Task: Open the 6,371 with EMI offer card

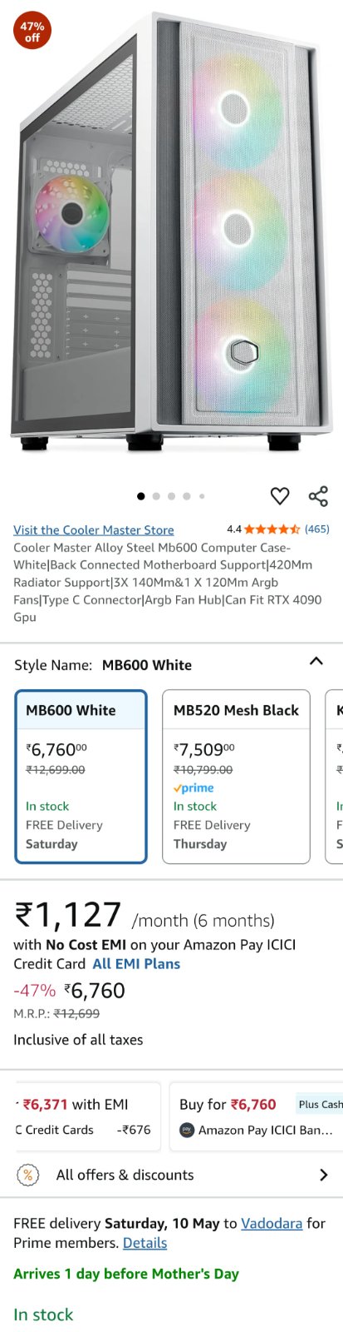Action: (86, 1116)
